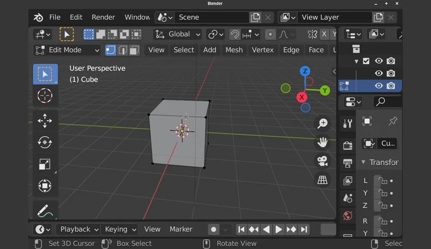Click the new view layer copy icon
The height and width of the screenshot is (249, 431).
pyautogui.click(x=378, y=17)
